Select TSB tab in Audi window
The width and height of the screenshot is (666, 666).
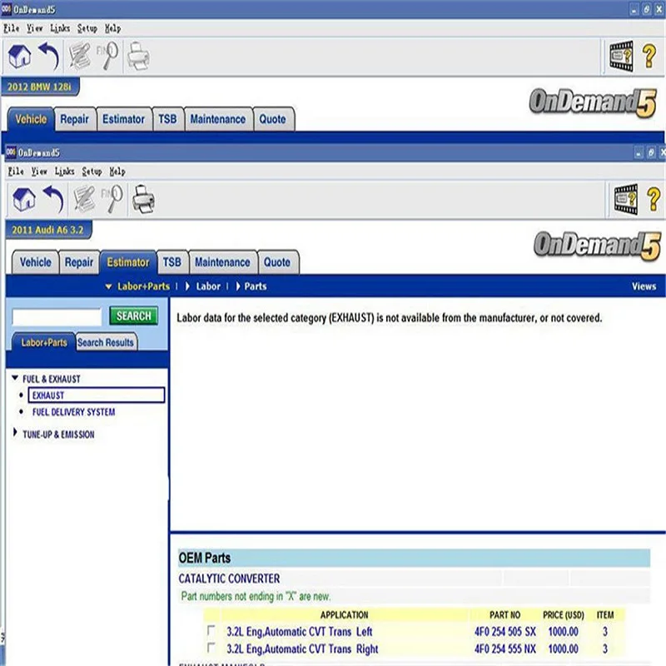tap(172, 262)
